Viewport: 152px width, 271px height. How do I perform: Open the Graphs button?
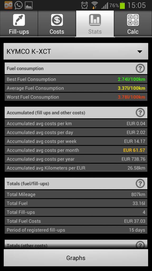click(x=76, y=258)
